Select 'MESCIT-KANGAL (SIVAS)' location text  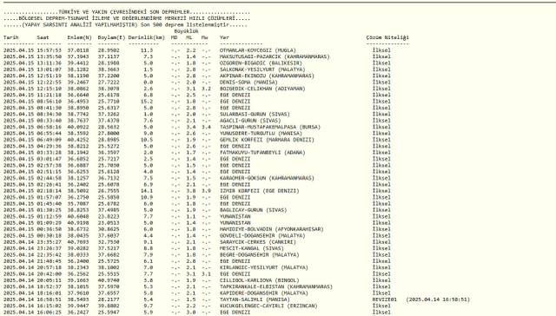[x=251, y=248]
